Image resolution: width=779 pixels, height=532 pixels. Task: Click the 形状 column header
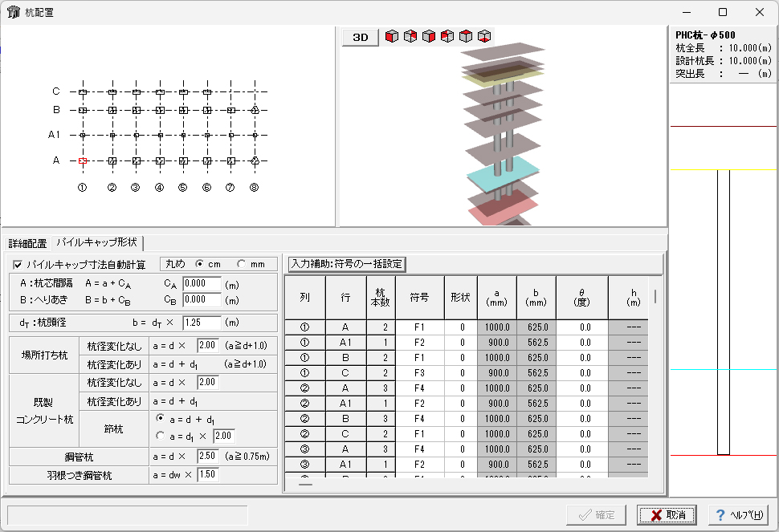point(460,297)
